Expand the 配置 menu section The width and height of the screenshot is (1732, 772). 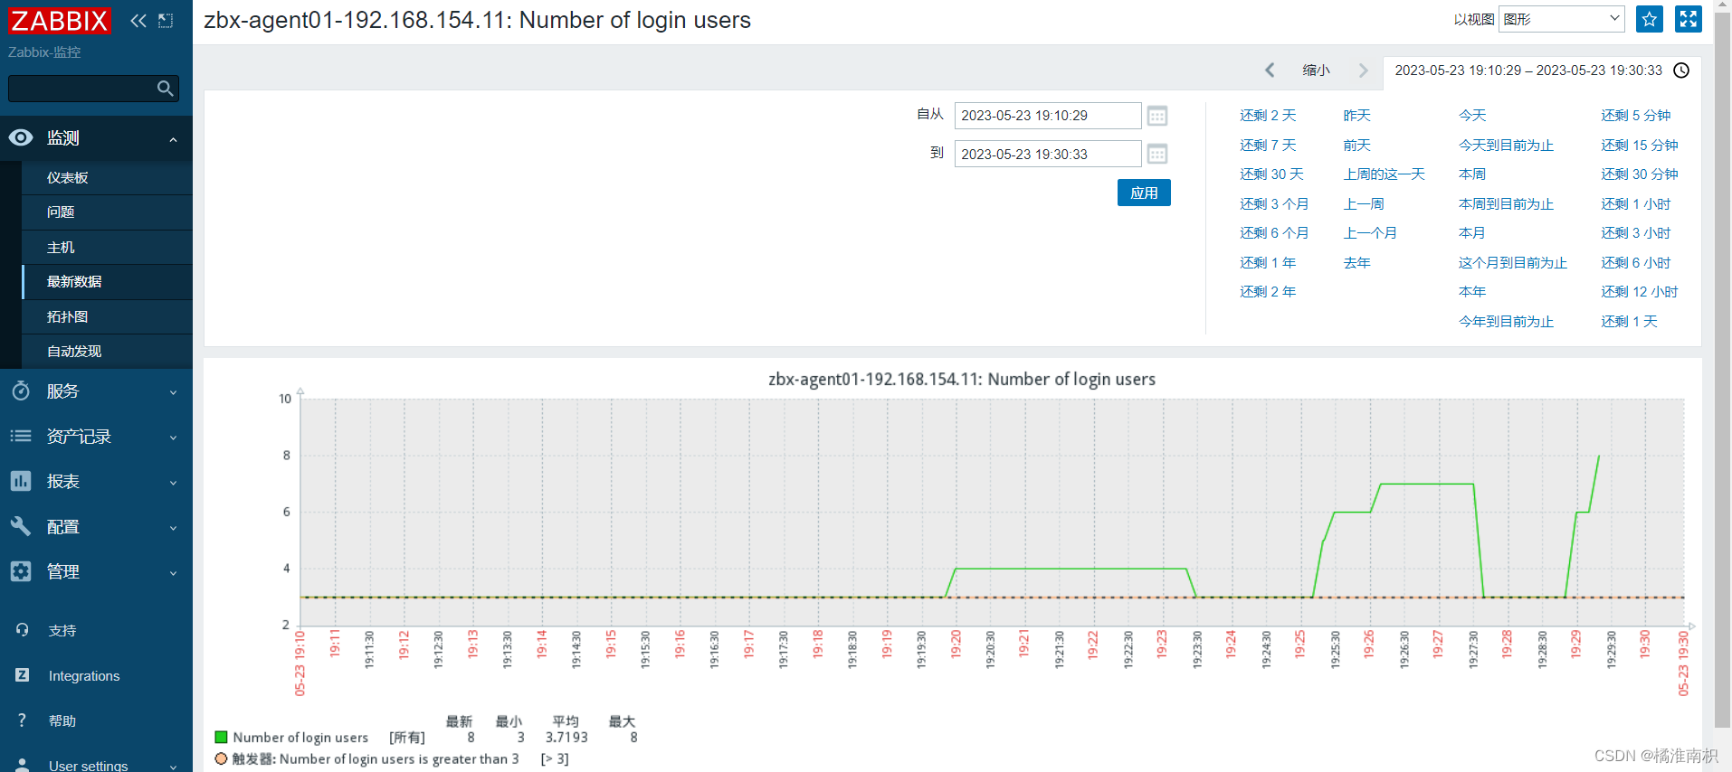pos(174,528)
